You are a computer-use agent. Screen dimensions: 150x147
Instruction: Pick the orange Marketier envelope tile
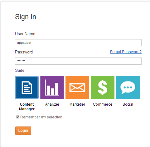coord(77,87)
